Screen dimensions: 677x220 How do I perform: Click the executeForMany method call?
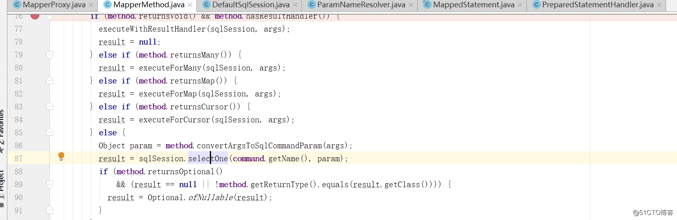(x=170, y=68)
